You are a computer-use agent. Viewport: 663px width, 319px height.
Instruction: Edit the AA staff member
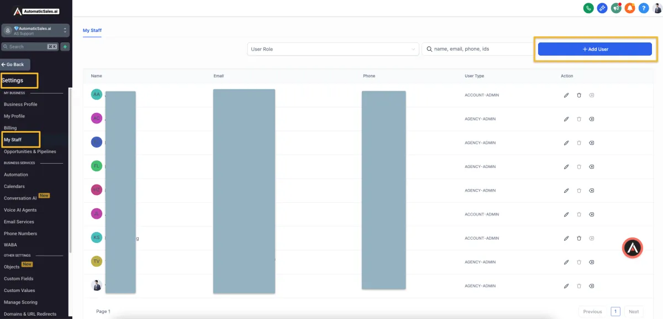pyautogui.click(x=566, y=95)
